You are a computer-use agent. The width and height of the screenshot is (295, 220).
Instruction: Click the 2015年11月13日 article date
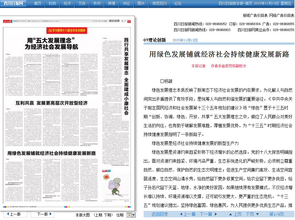(x=185, y=40)
